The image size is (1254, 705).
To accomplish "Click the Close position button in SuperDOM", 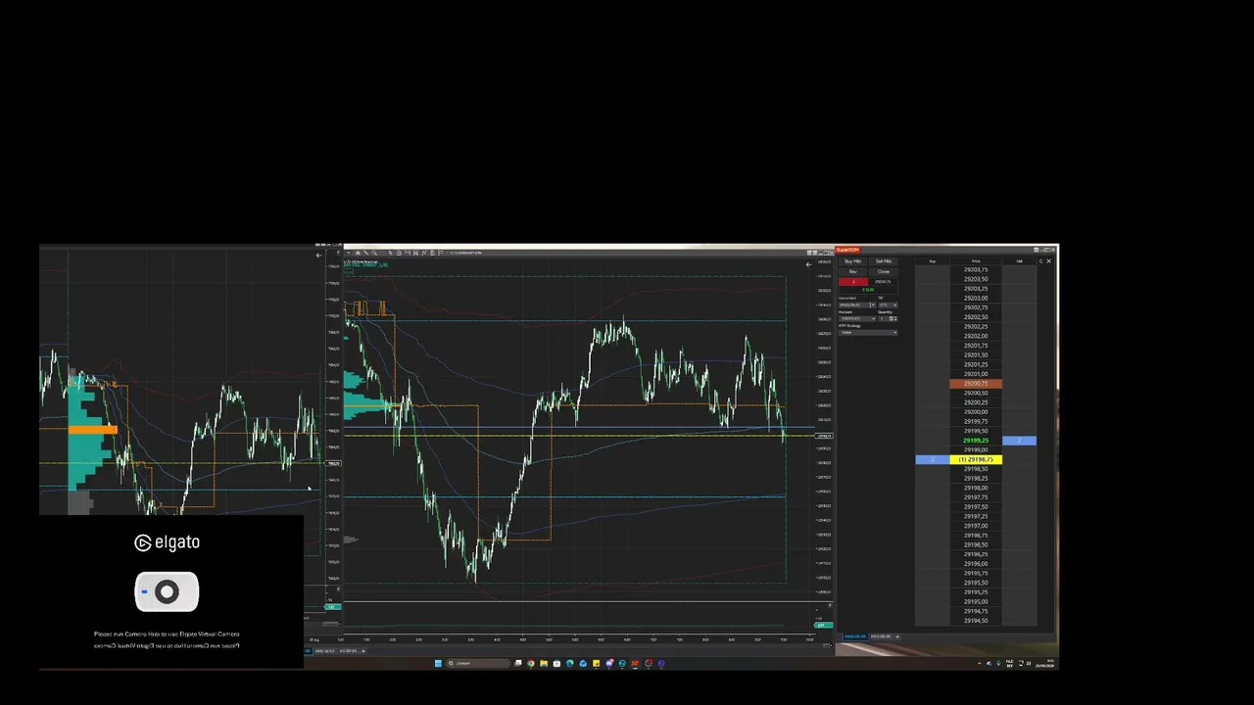I will (x=884, y=271).
